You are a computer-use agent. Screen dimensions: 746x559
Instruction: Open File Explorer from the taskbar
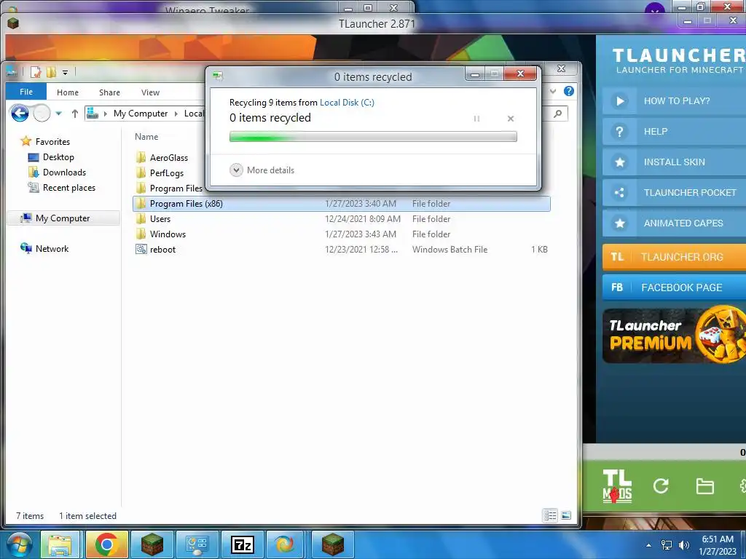tap(60, 544)
